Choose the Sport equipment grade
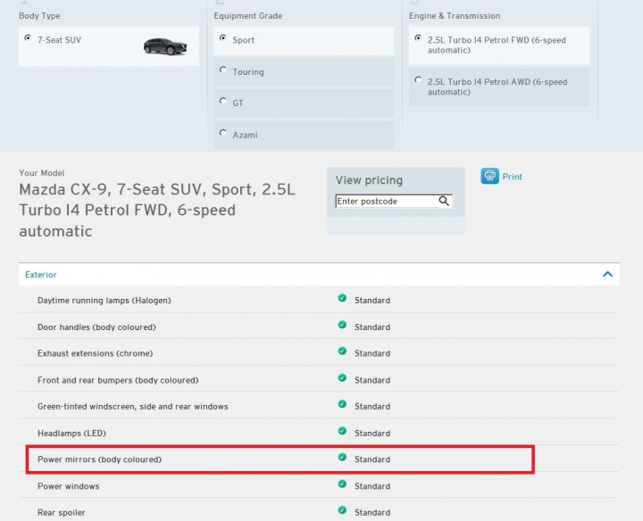643x521 pixels. [x=223, y=38]
